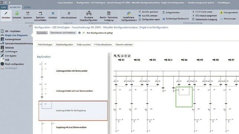239x134 pixels.
Task: Select Leistungsschalter für die Kupplung
Action: (x=73, y=111)
